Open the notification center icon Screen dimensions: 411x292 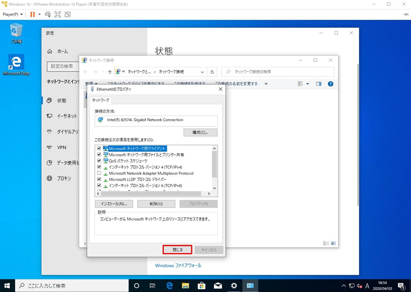click(401, 286)
